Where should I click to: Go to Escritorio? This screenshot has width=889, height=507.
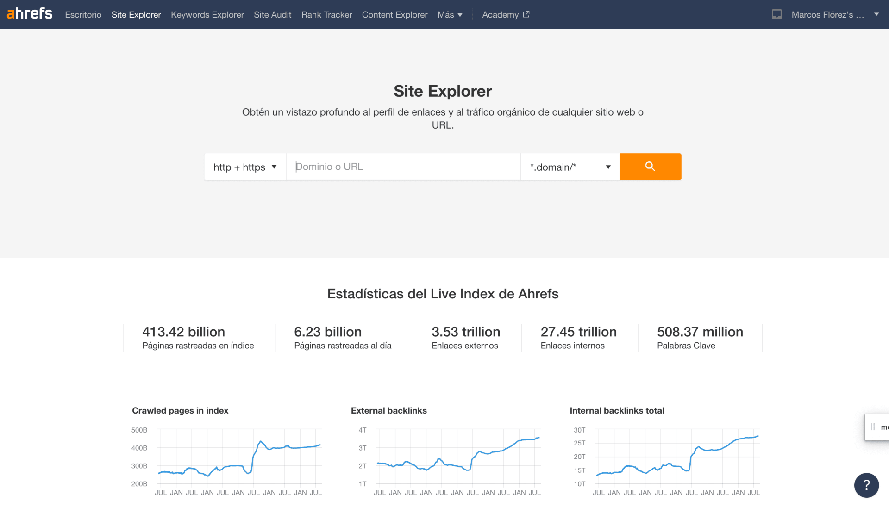click(x=83, y=15)
